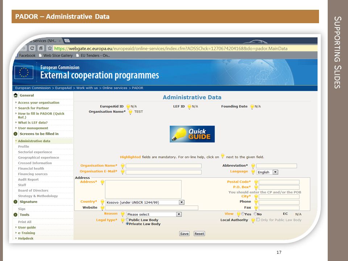Click the Website input field
The height and width of the screenshot is (261, 348).
(x=152, y=208)
